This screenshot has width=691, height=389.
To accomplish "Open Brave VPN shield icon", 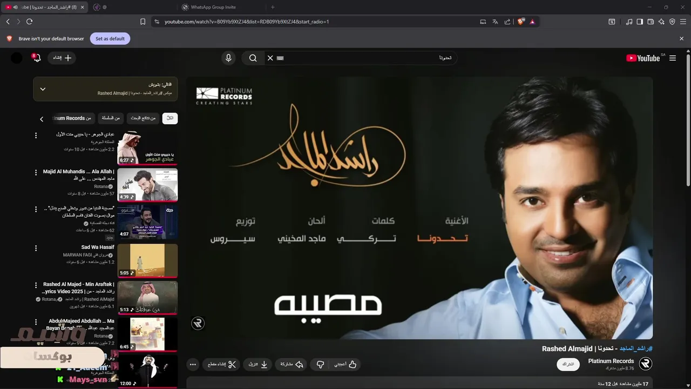I will (672, 22).
